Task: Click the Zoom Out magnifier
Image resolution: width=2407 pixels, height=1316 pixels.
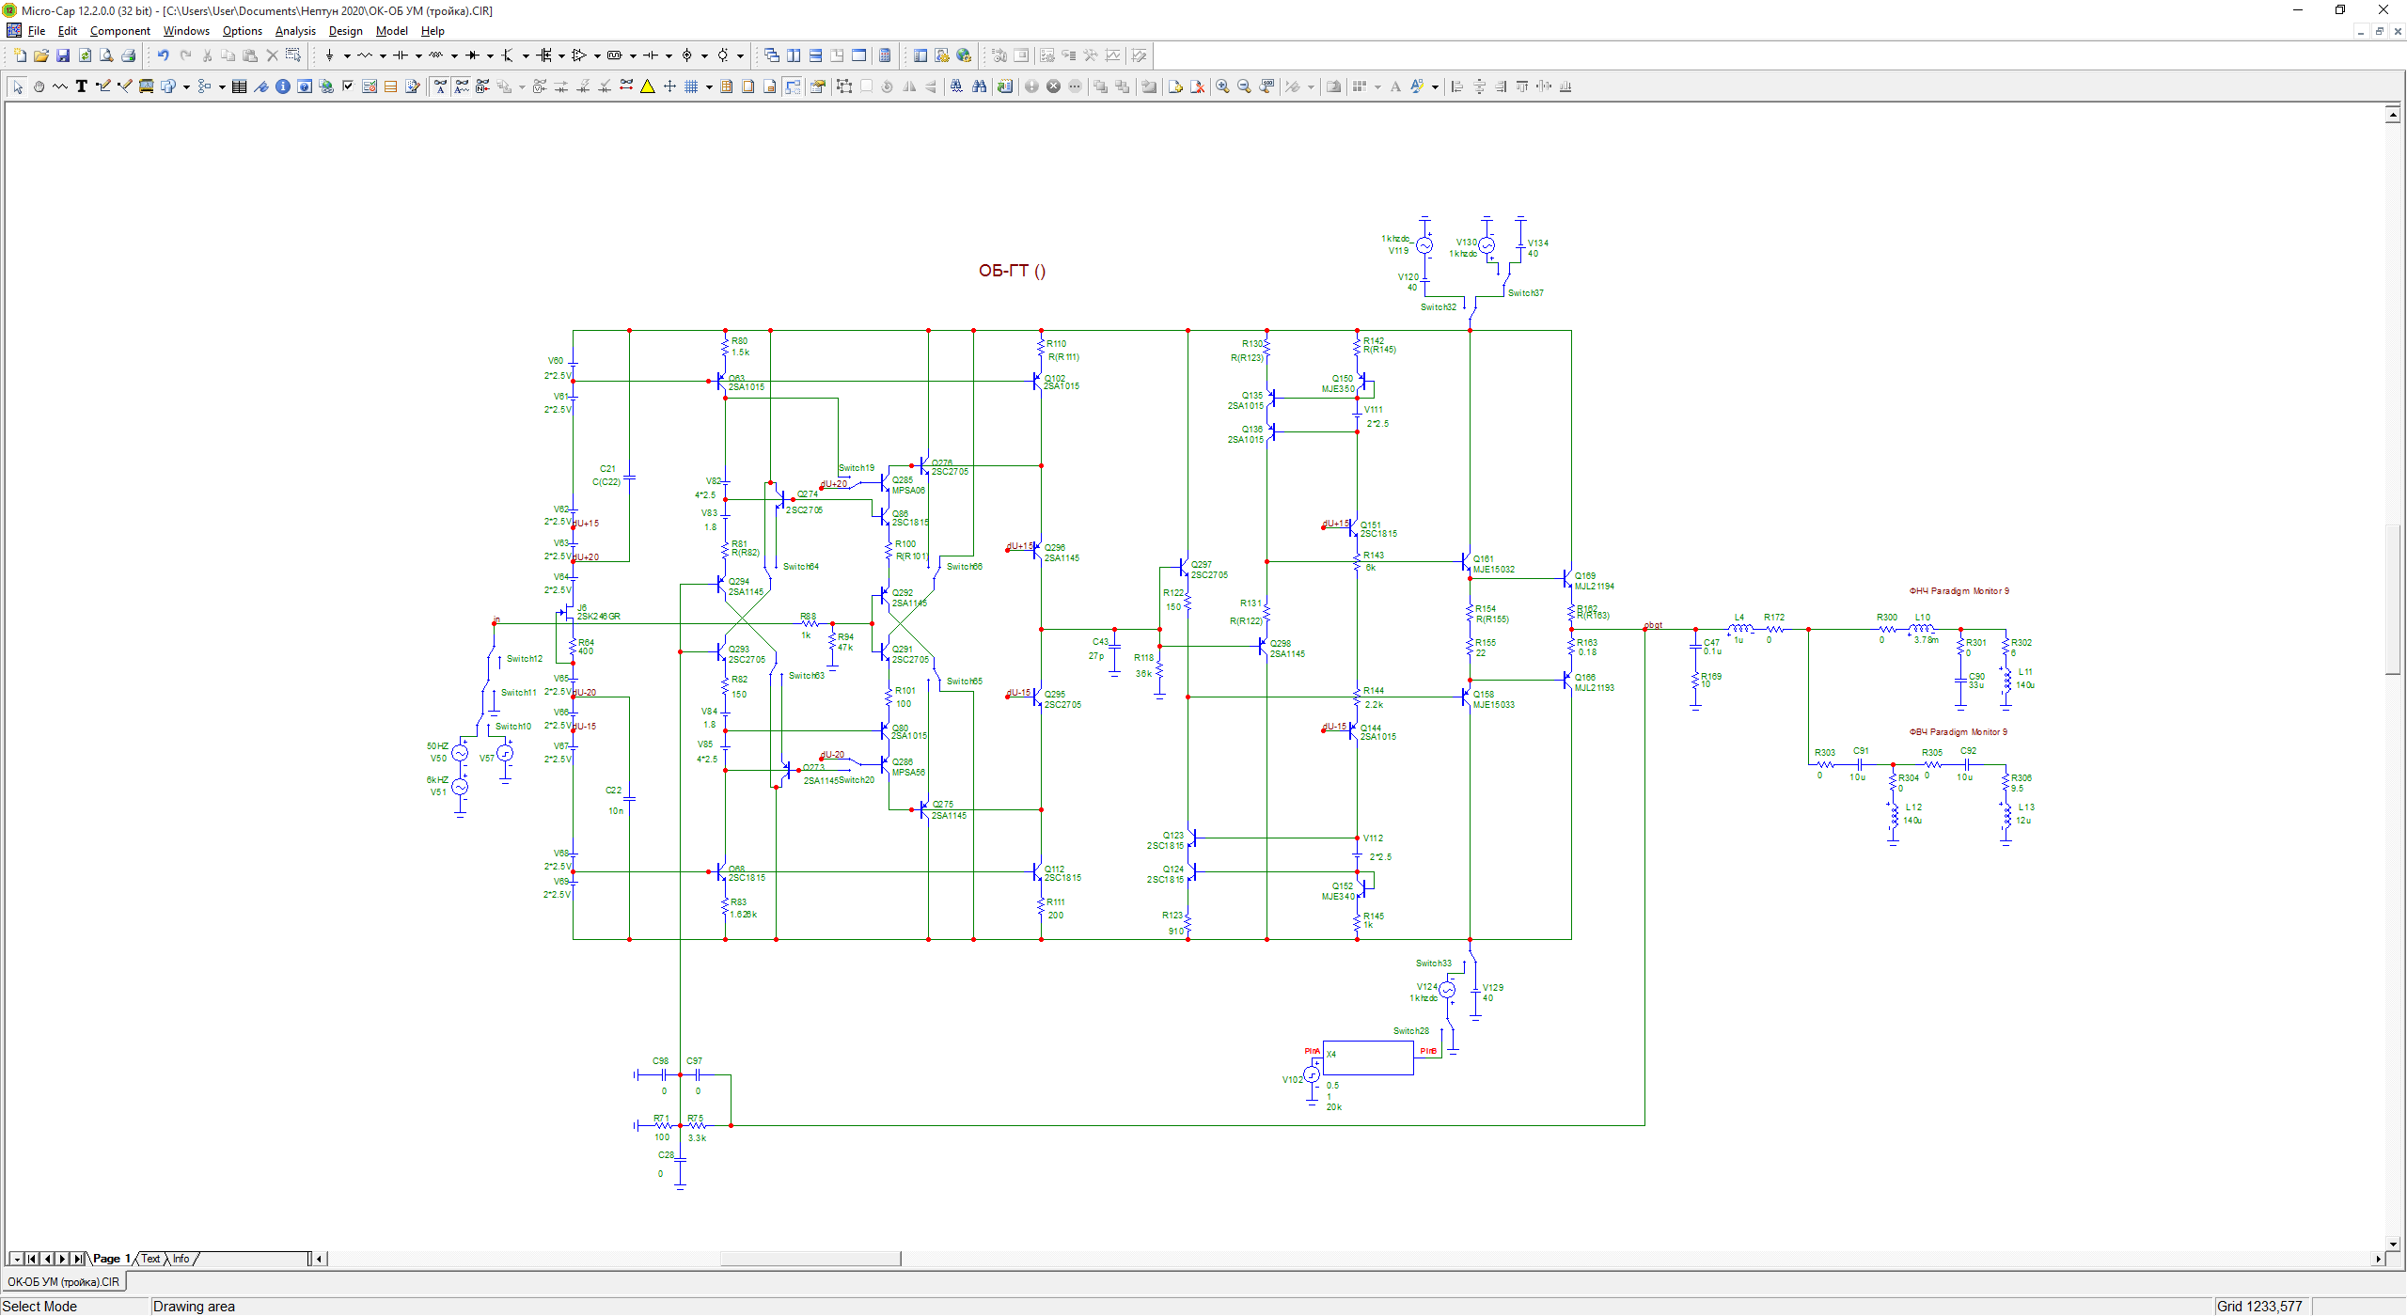Action: point(1244,86)
